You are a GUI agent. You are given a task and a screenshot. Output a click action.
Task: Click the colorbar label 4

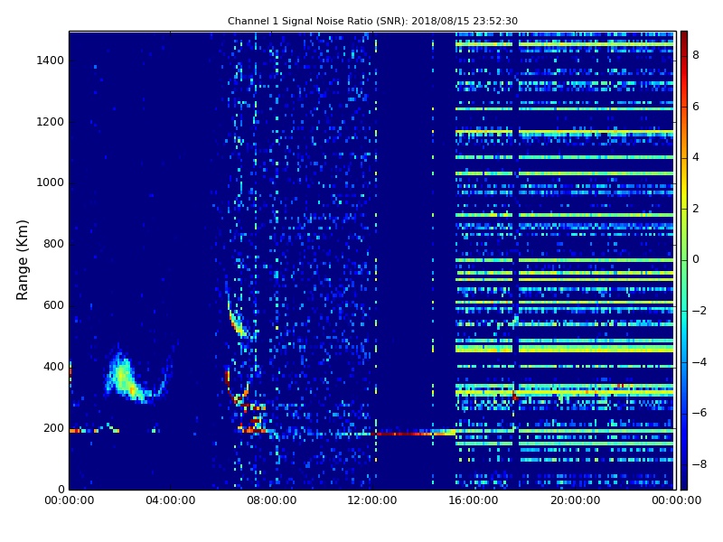696,157
